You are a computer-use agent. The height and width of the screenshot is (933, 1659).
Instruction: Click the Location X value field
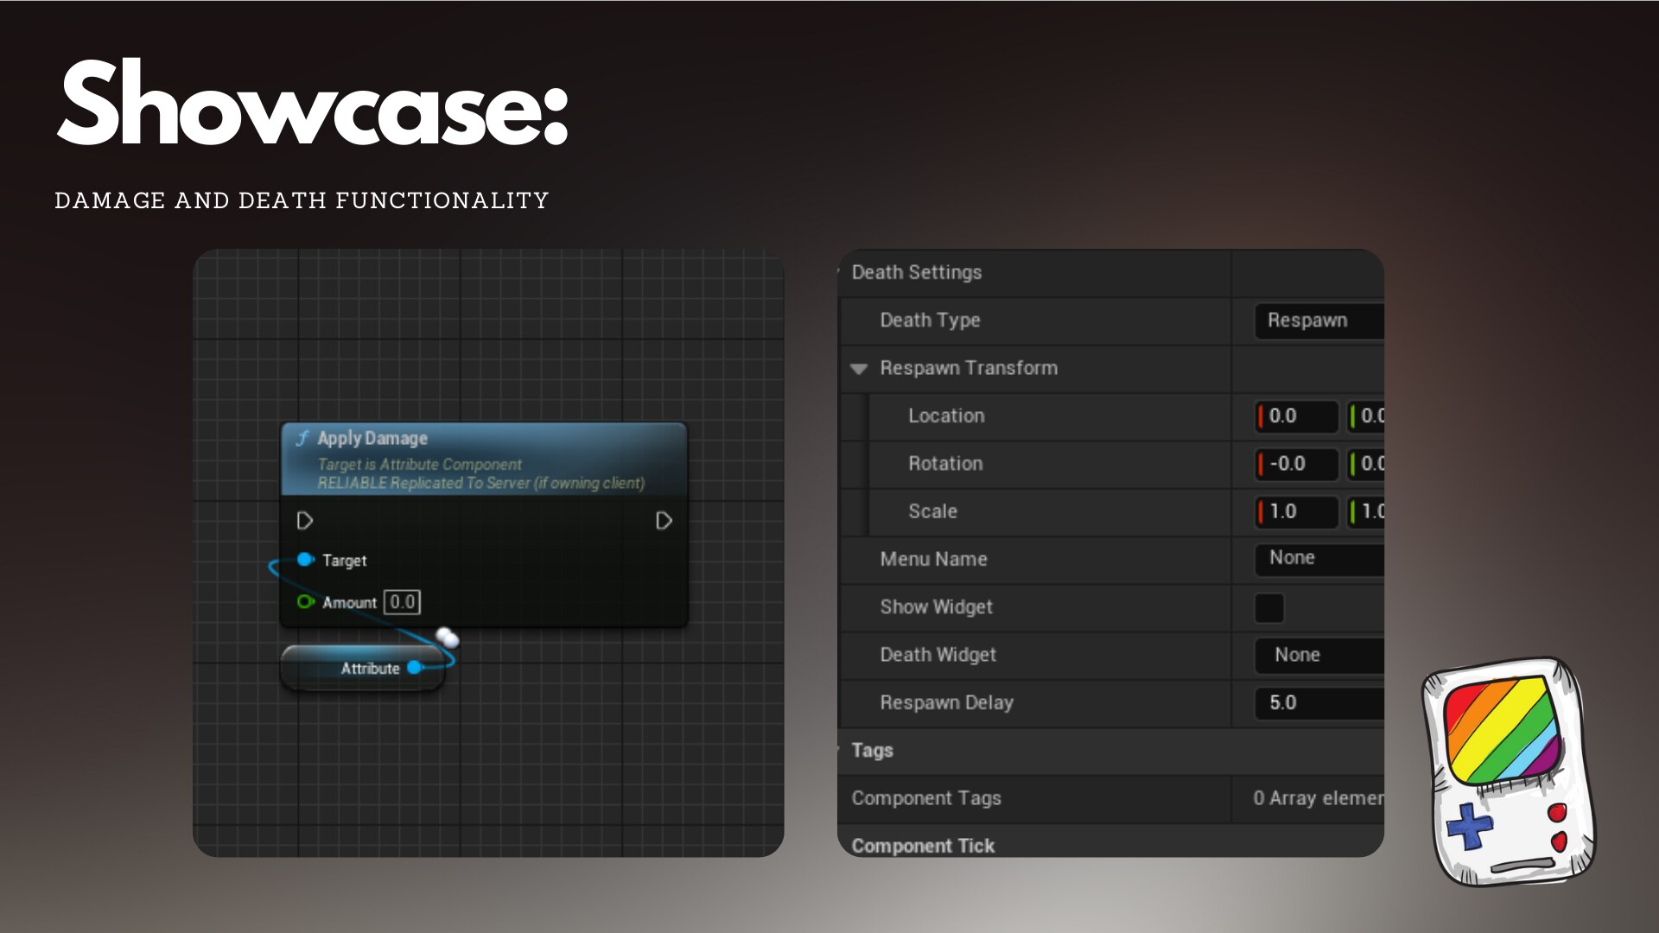1297,416
